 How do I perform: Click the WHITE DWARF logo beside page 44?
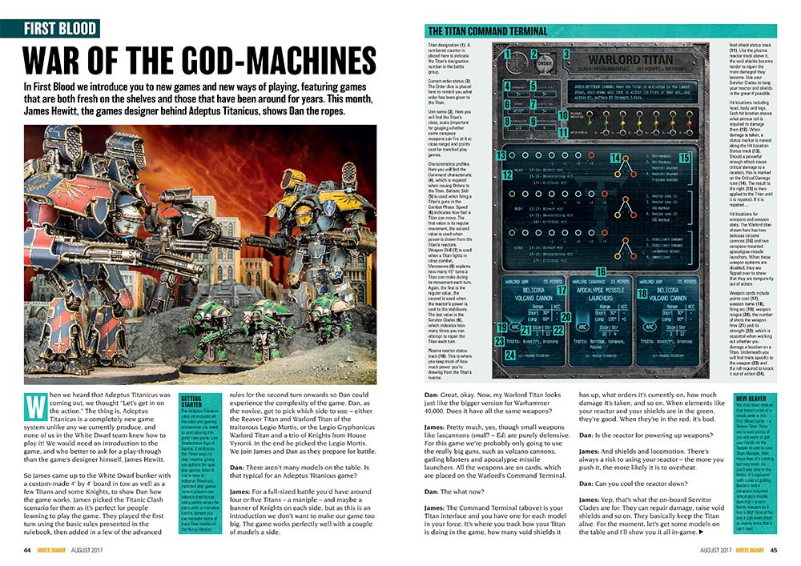51,550
